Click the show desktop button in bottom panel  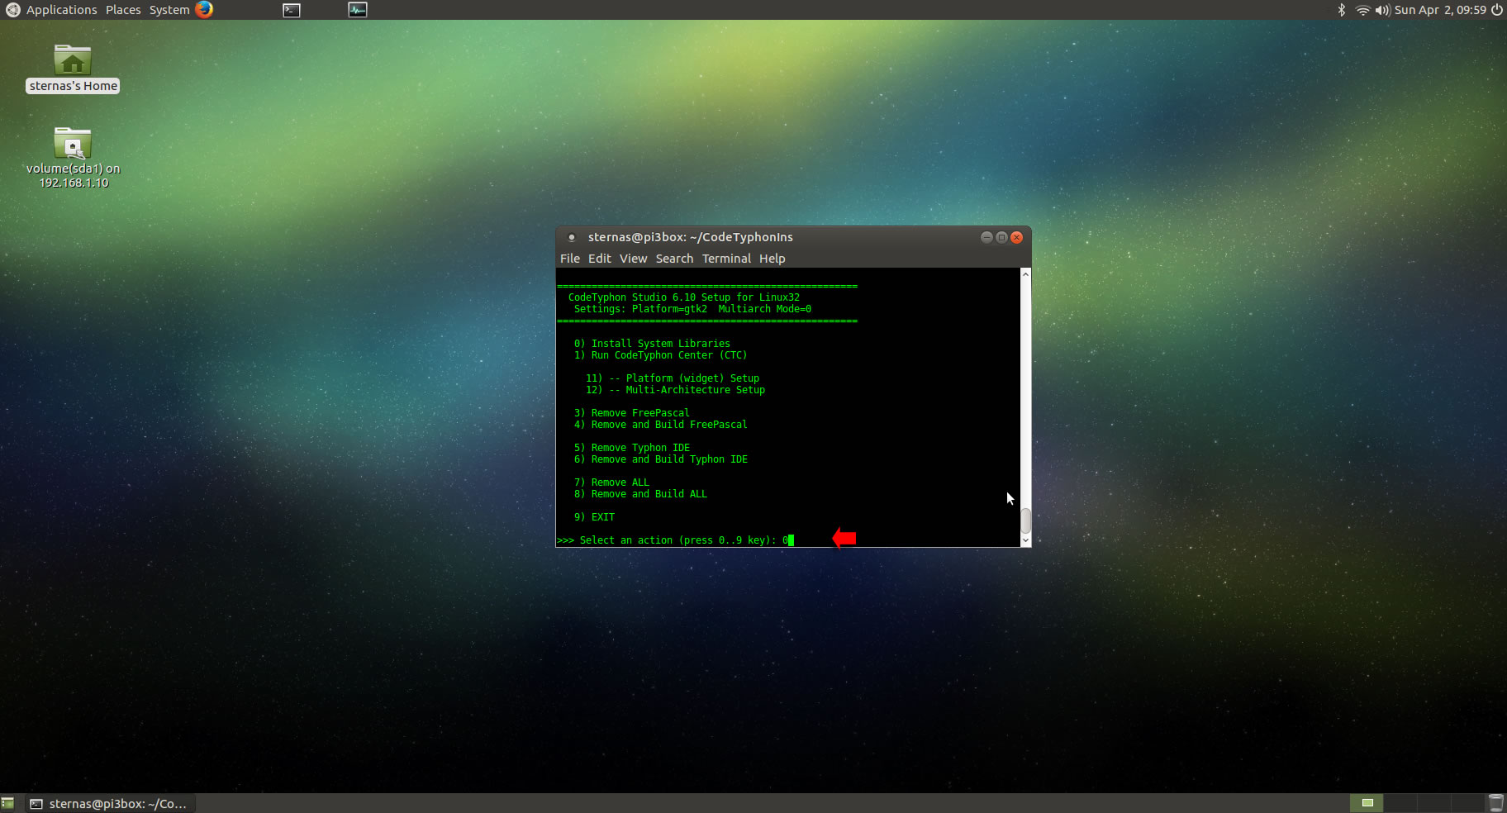(x=8, y=803)
